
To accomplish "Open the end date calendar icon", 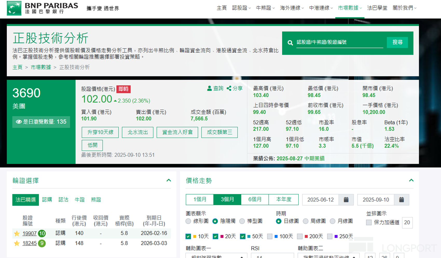I will (x=401, y=200).
